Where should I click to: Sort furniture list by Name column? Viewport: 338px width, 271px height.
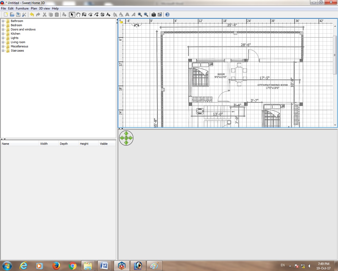(x=20, y=144)
